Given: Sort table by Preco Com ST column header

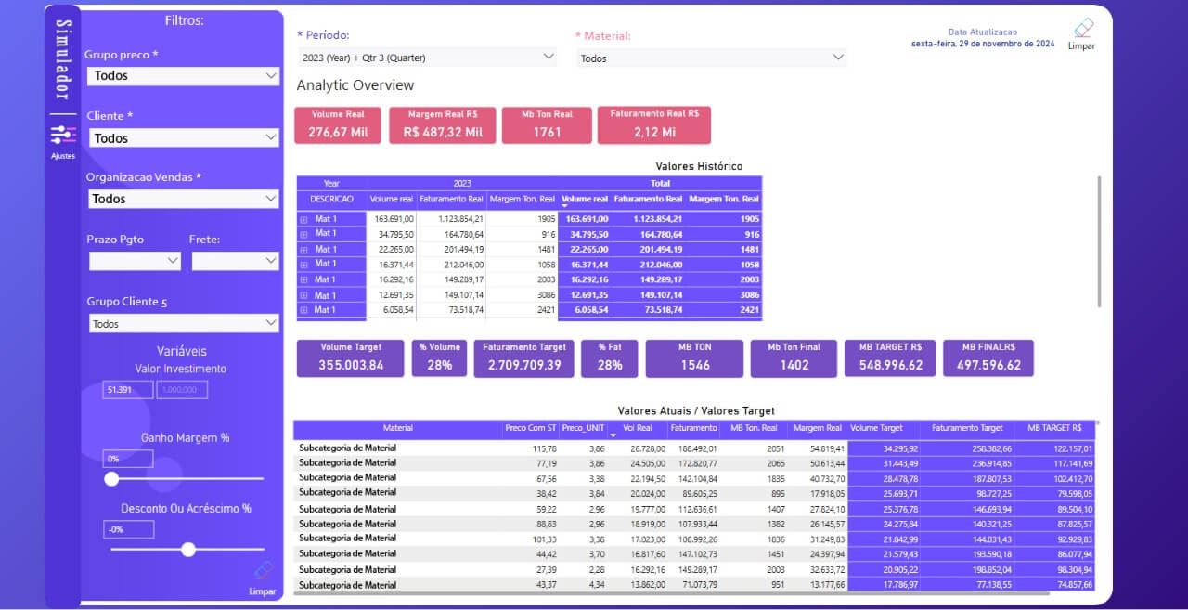Looking at the screenshot, I should (x=530, y=429).
